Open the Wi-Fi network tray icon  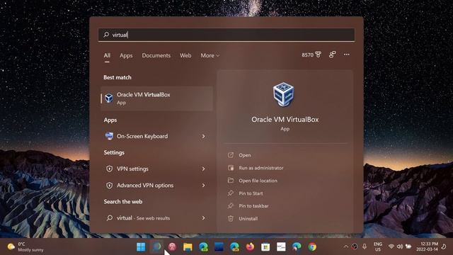tap(391, 246)
